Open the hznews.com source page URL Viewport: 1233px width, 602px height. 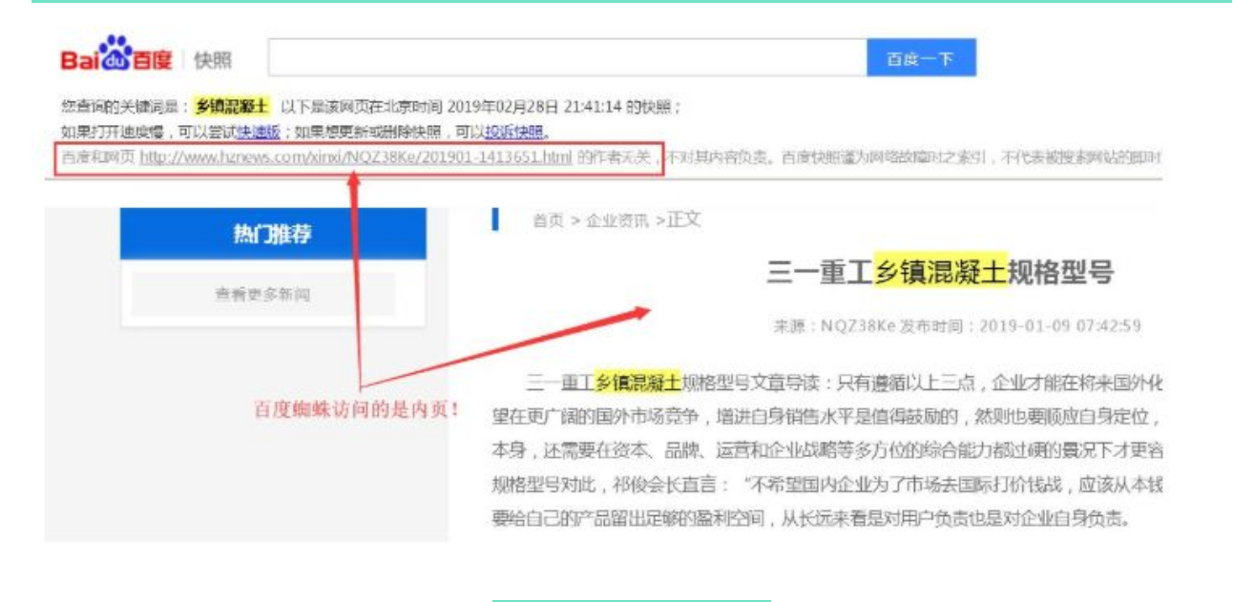(x=355, y=157)
